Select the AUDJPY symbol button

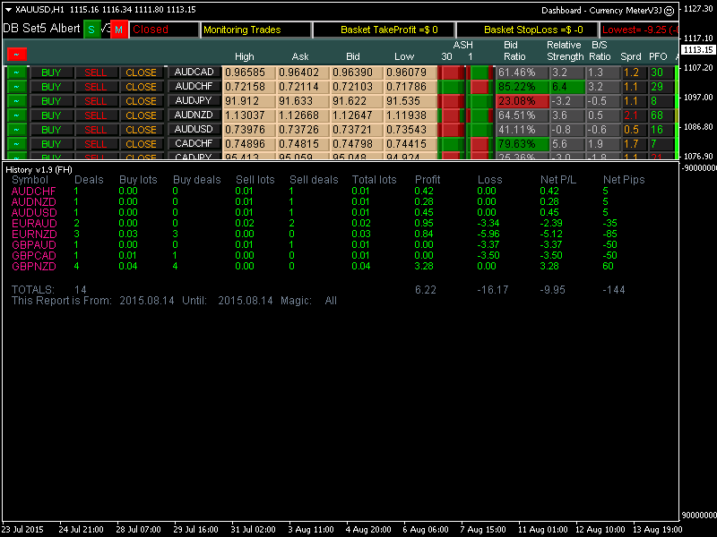pos(194,101)
